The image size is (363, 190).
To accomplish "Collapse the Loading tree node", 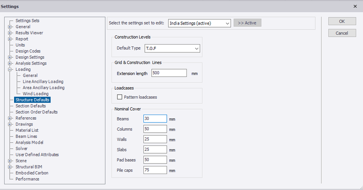I will point(10,70).
